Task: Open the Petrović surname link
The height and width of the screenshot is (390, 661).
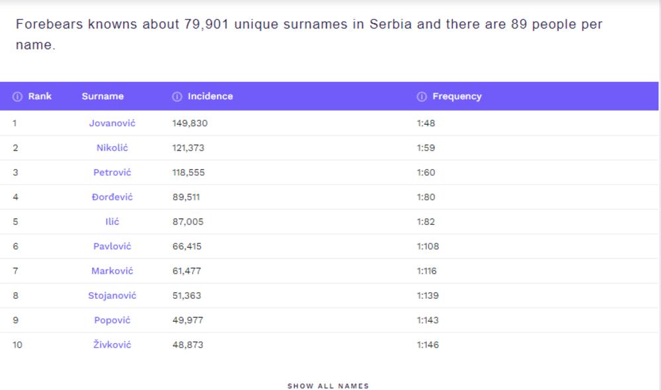Action: (112, 173)
